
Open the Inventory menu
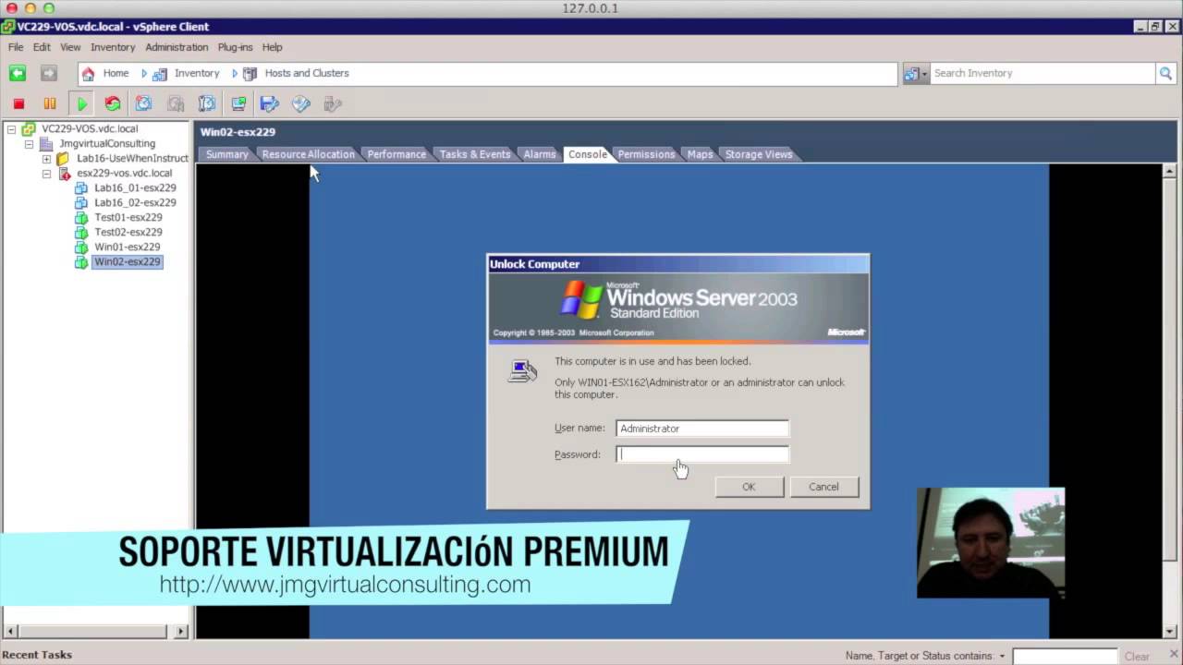tap(113, 47)
